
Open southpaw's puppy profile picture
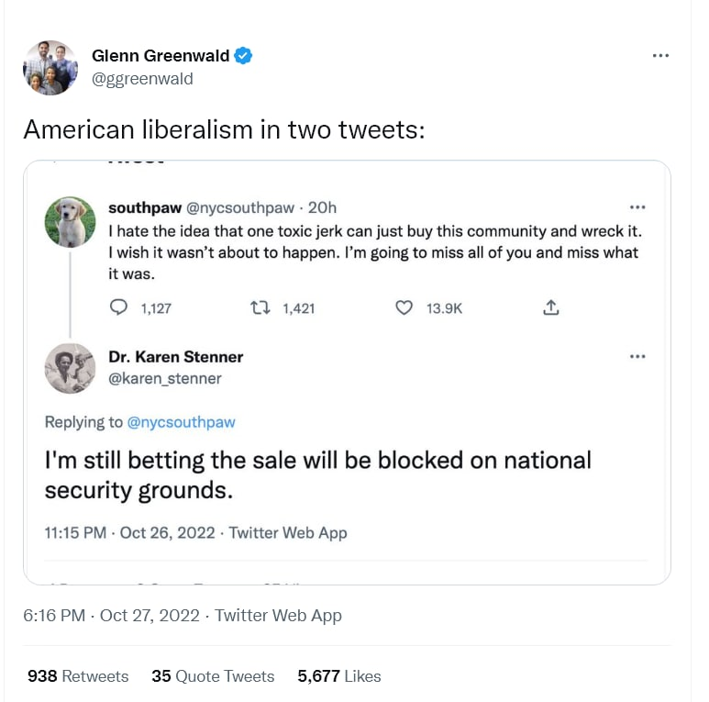pos(70,222)
